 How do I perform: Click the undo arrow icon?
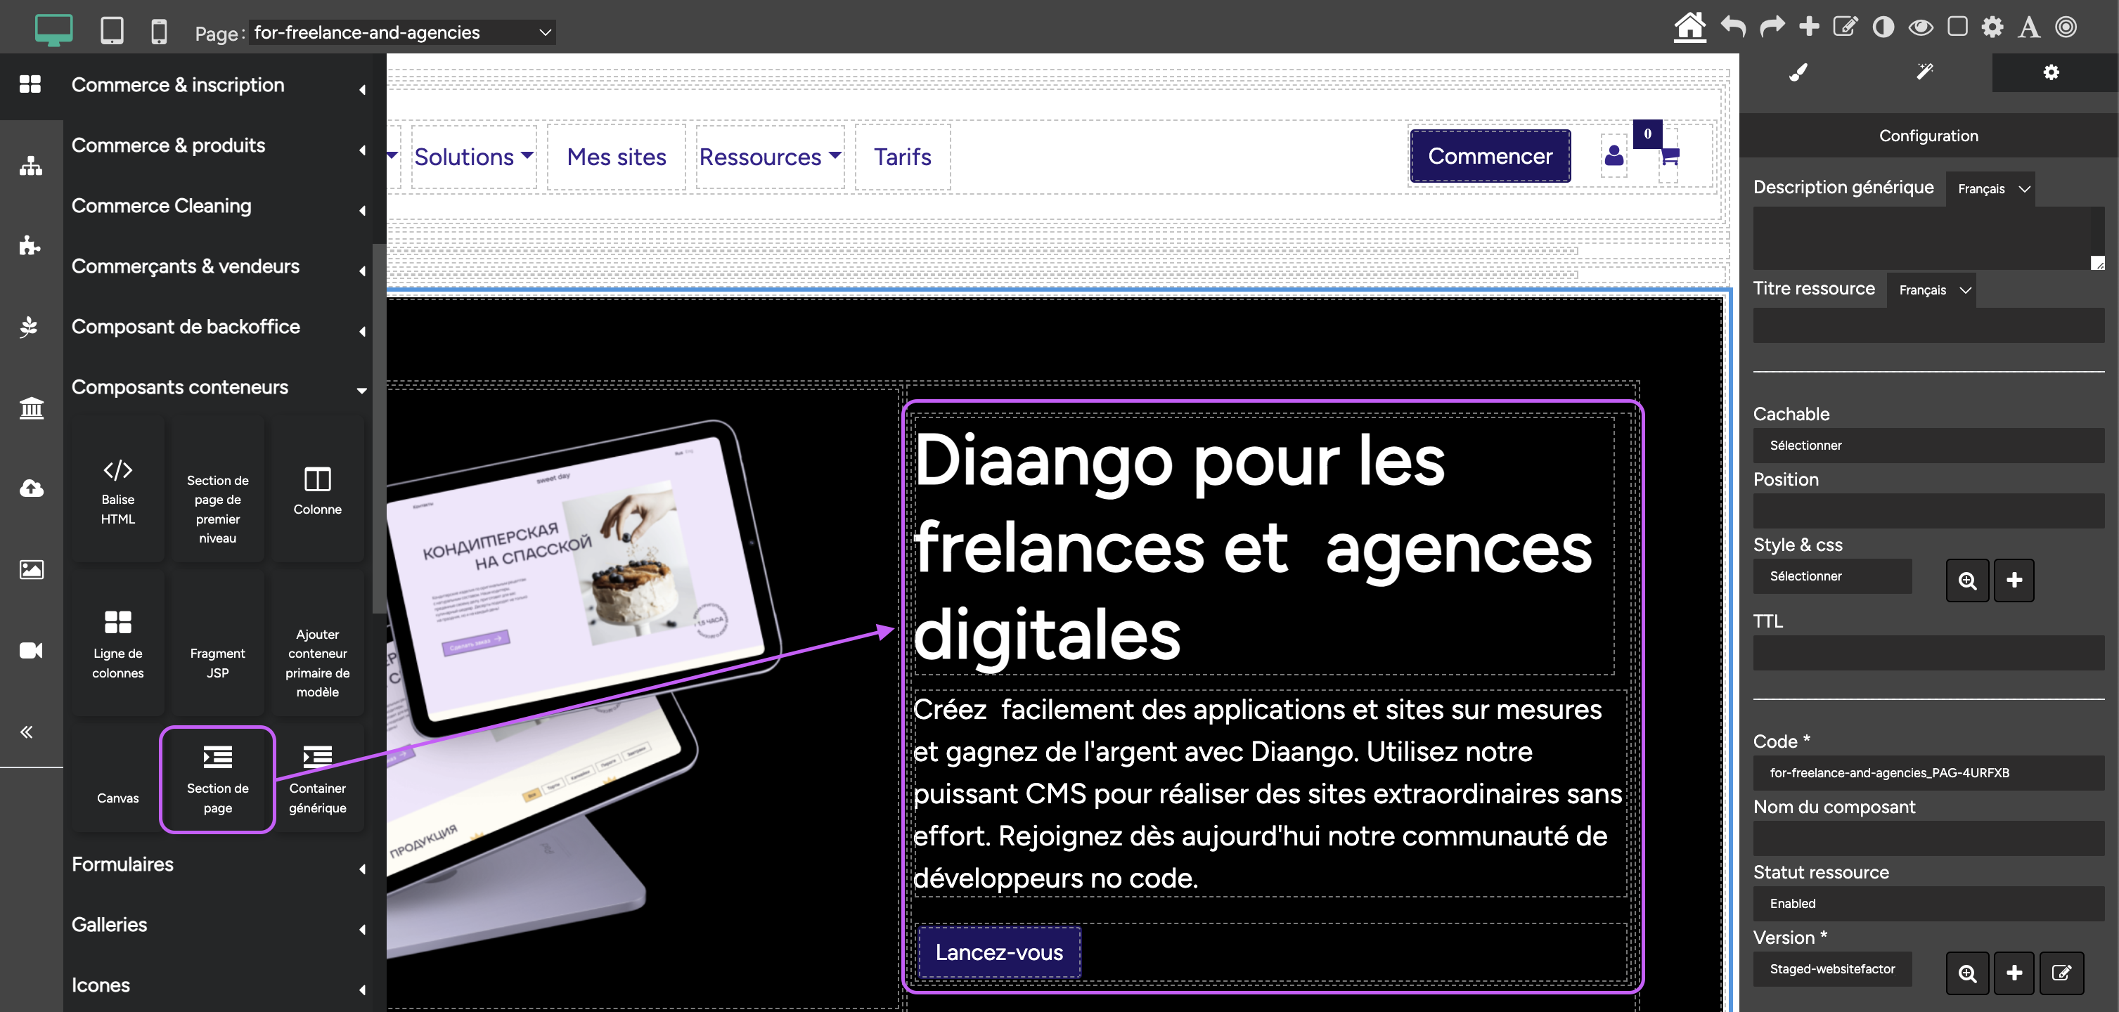[x=1733, y=27]
